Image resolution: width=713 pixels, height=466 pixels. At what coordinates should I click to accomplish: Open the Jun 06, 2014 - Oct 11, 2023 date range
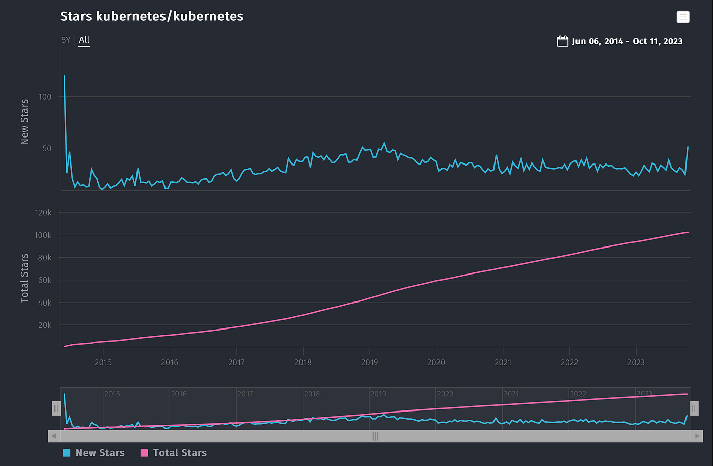coord(627,41)
